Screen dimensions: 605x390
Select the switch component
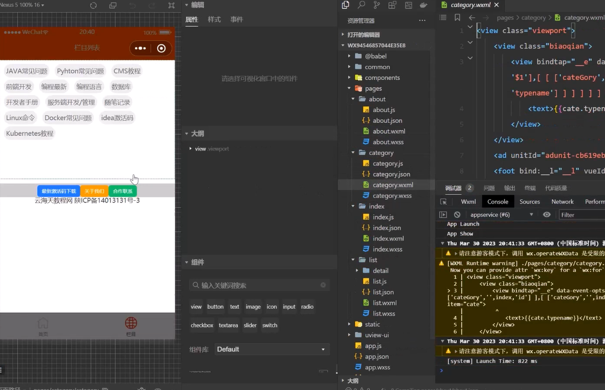pos(270,325)
